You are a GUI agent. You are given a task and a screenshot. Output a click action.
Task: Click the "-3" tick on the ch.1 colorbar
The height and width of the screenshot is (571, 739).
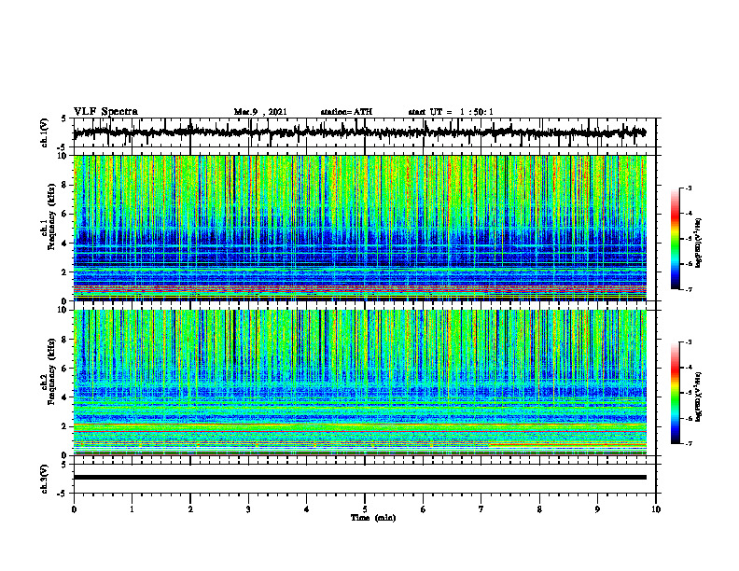[688, 188]
